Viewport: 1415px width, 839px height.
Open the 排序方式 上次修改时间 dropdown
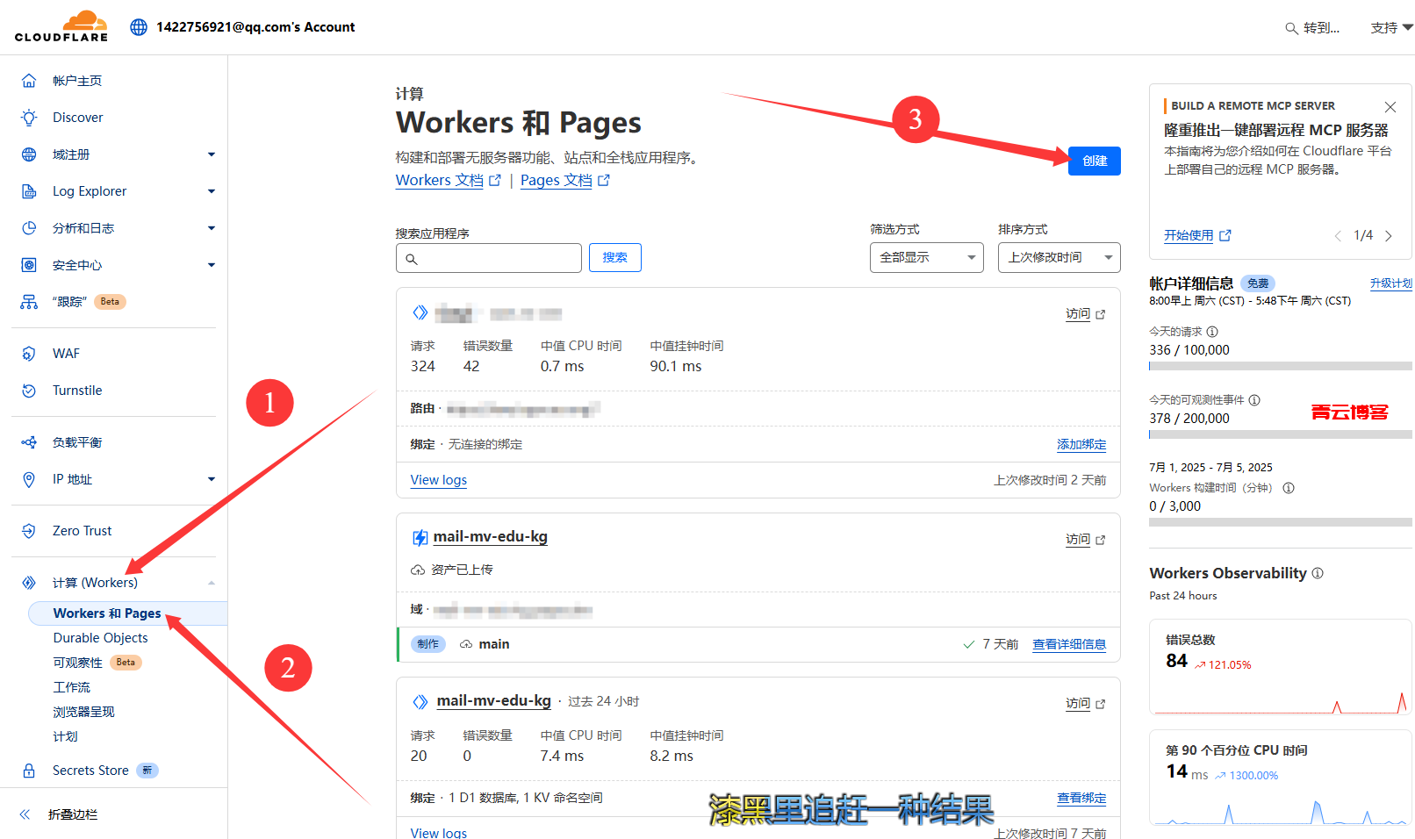coord(1059,257)
